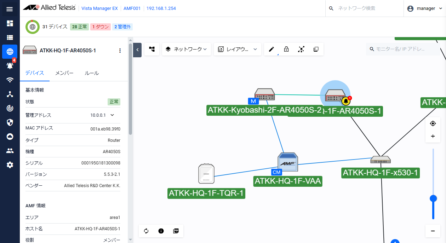Open the security shield sidebar icon
This screenshot has width=446, height=243.
coord(10,122)
